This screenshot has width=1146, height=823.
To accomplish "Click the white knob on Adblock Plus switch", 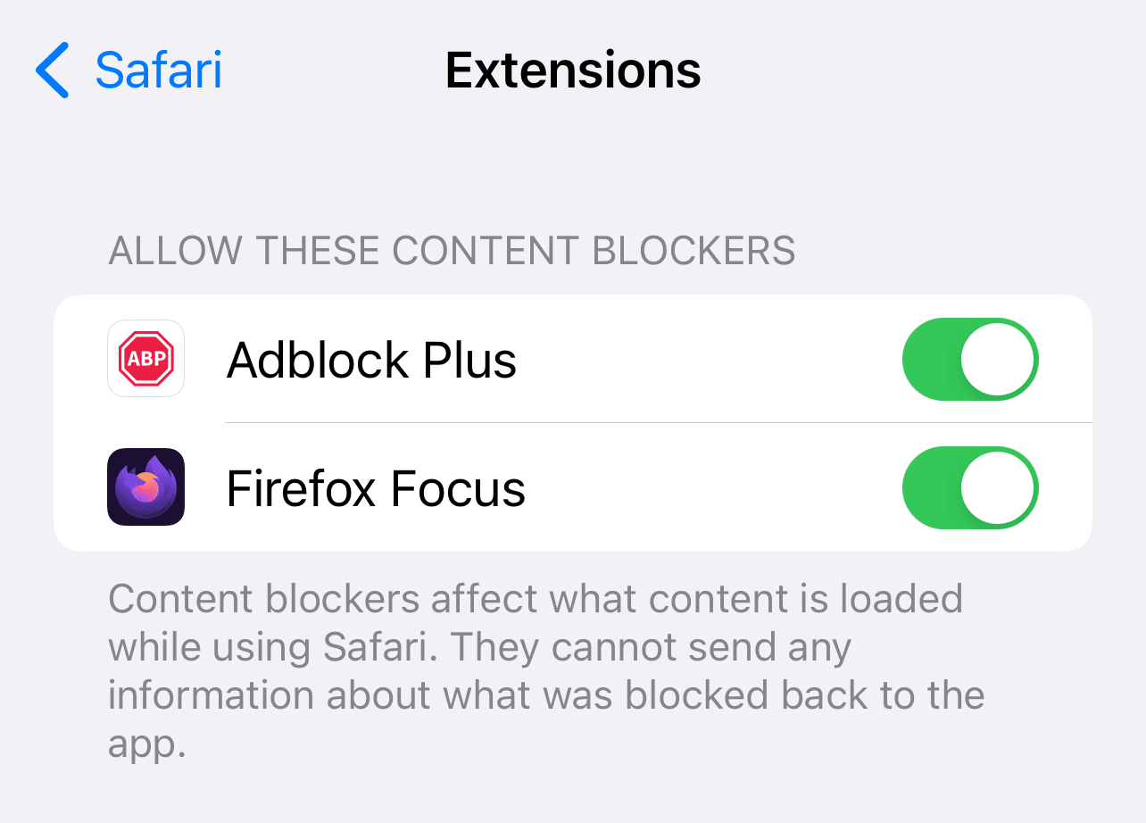I will [999, 359].
